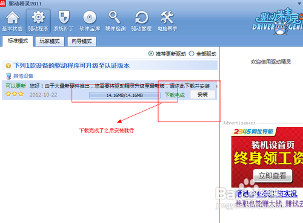Screen dimensions: 303x223
Task: Click the 2345网址导航 ad banner
Action: [x=267, y=157]
